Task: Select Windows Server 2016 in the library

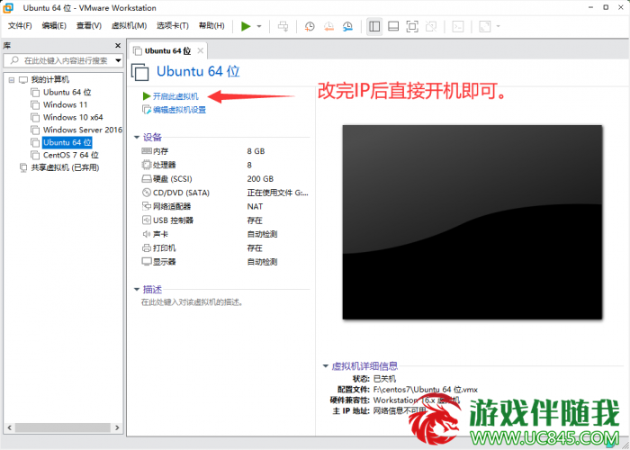Action: (83, 130)
